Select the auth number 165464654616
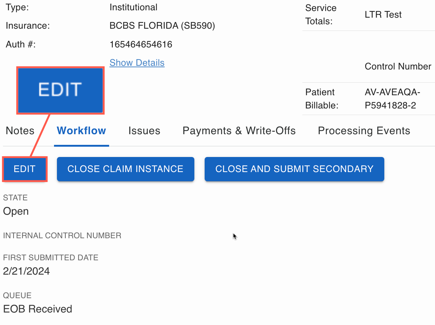Viewport: 435px width, 325px height. (x=141, y=45)
